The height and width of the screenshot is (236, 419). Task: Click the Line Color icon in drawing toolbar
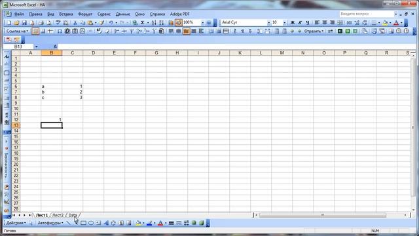pos(149,223)
